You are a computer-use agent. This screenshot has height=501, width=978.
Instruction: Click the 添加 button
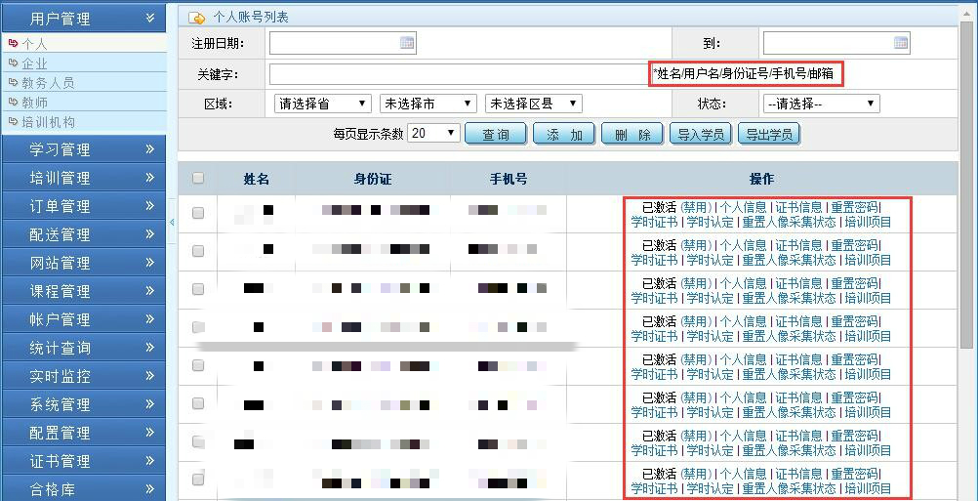[x=564, y=134]
